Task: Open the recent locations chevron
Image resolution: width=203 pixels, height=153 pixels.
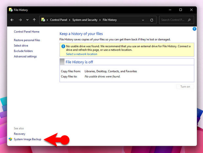Action: click(x=27, y=20)
